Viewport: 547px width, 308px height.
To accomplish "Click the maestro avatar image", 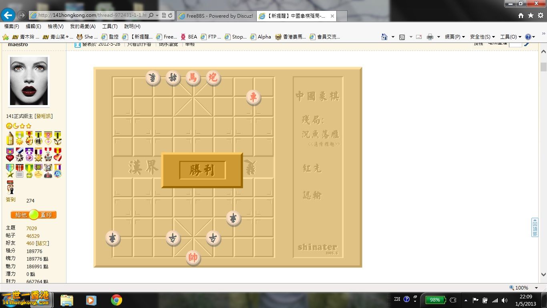I will click(28, 81).
